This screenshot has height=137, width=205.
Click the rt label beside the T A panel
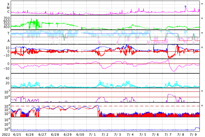pyautogui.click(x=202, y=33)
